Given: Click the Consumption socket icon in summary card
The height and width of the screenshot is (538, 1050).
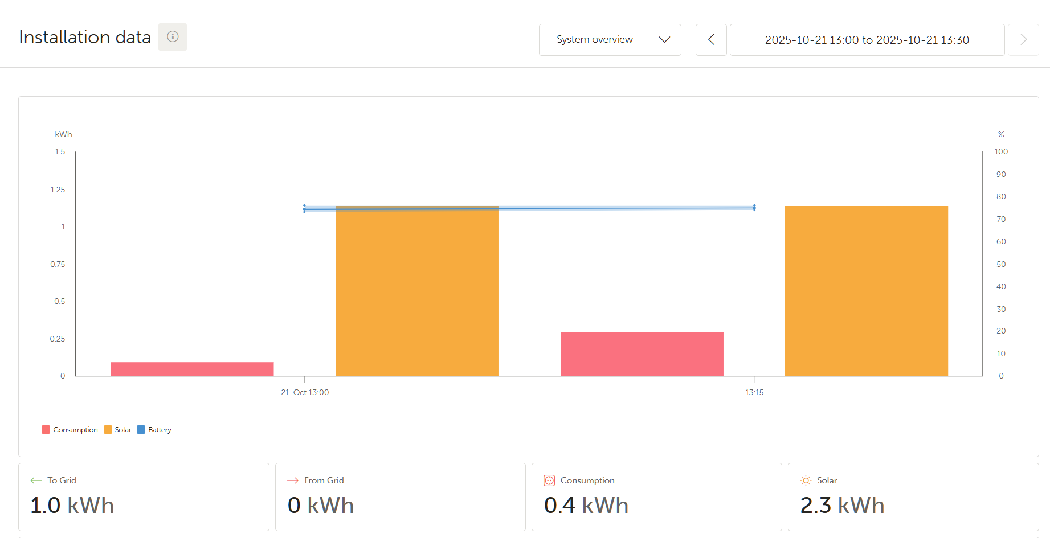Looking at the screenshot, I should coord(549,480).
